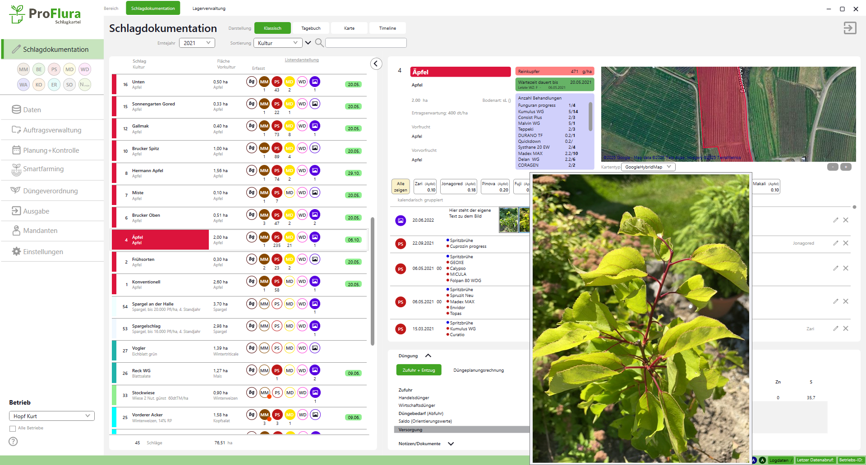This screenshot has width=866, height=465.
Task: Click the search magnifier icon
Action: coord(319,43)
